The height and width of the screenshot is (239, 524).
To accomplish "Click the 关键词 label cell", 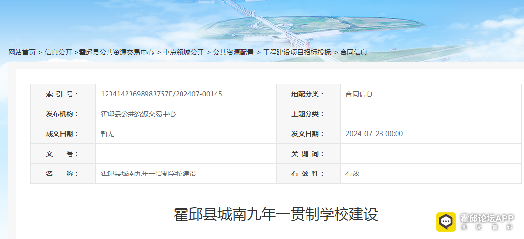I will coord(308,154).
